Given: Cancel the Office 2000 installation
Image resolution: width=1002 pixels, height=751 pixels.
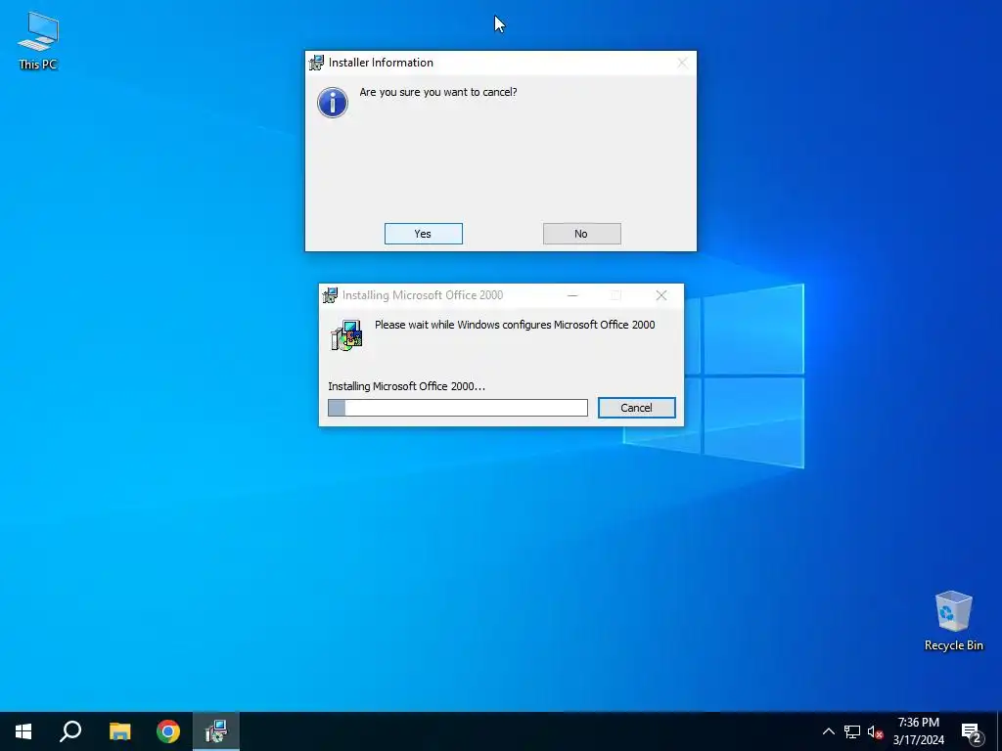Looking at the screenshot, I should pyautogui.click(x=636, y=408).
